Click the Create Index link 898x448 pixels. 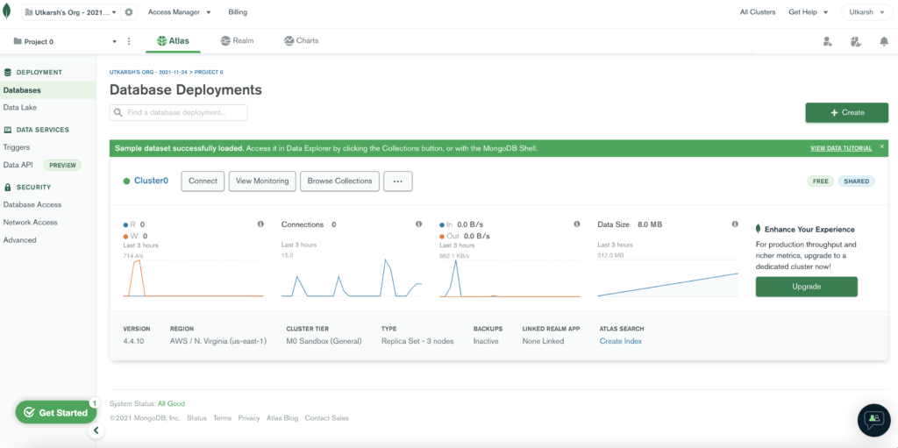tap(620, 341)
